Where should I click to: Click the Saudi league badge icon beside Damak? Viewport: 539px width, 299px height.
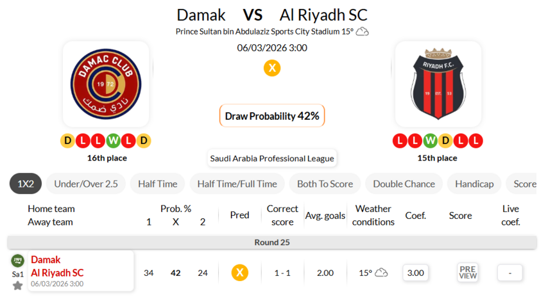pos(17,261)
